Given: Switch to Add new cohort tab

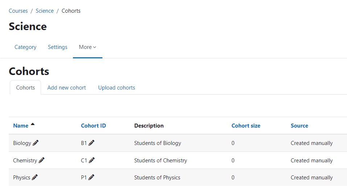Looking at the screenshot, I should (67, 88).
